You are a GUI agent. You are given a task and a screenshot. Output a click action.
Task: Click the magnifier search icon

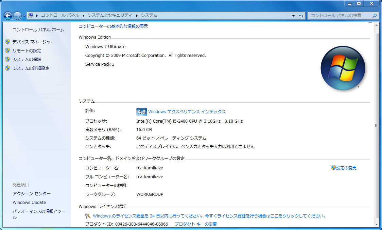coord(375,16)
